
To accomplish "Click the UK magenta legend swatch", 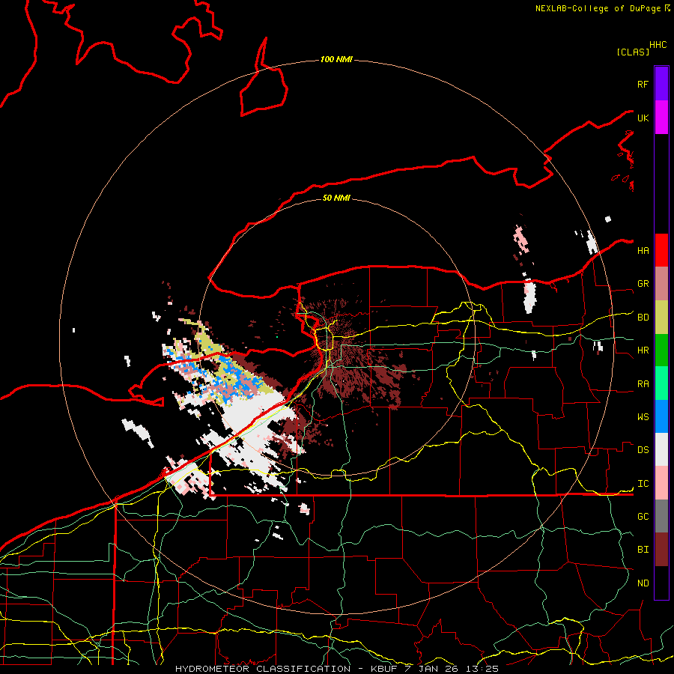I will (661, 118).
